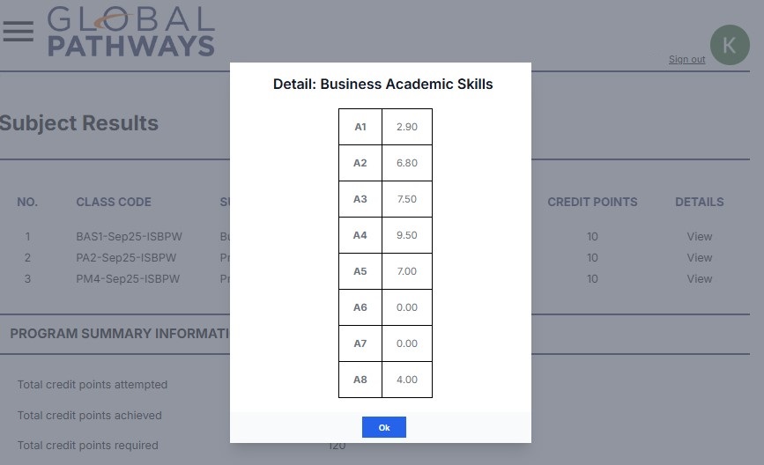Viewport: 764px width, 465px height.
Task: Click the Global Pathways logo
Action: (130, 32)
